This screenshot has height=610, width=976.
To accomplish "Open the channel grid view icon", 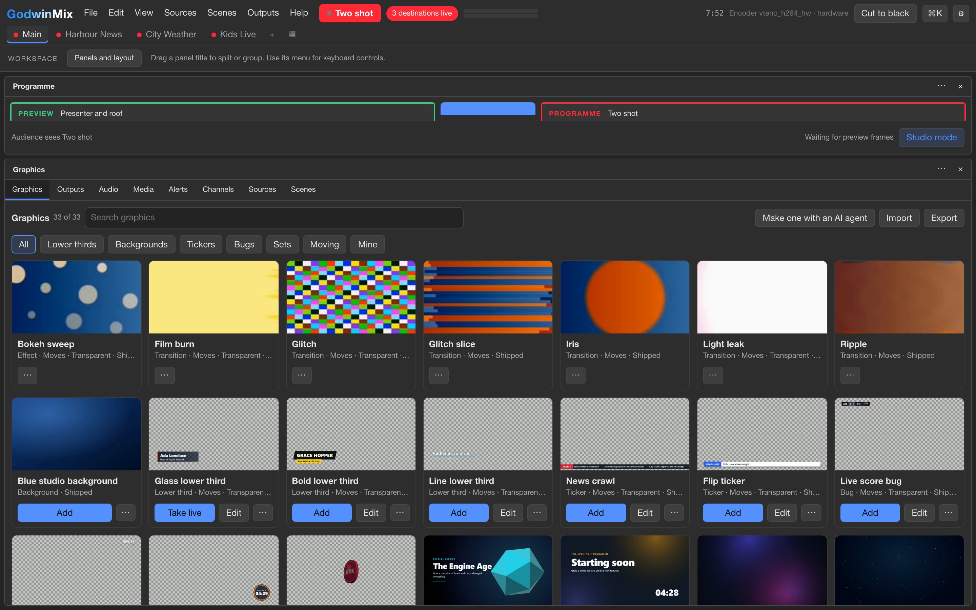I will 292,34.
